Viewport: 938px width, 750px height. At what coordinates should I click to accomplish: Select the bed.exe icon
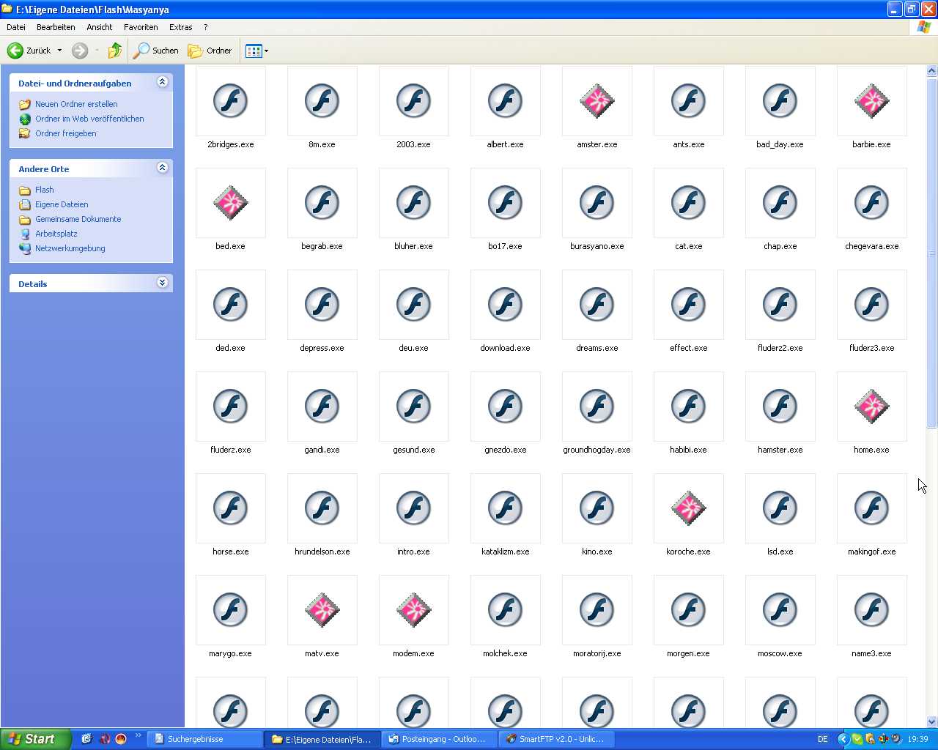(231, 203)
